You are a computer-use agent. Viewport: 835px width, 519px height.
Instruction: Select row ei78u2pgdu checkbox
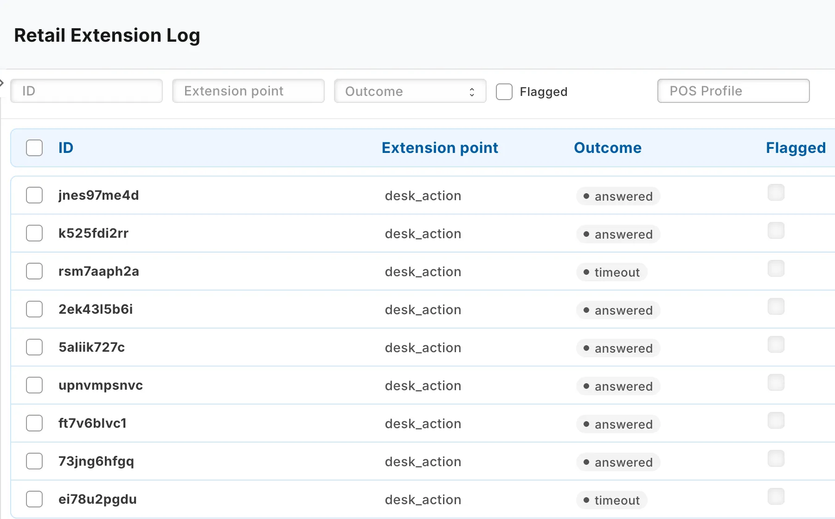(34, 499)
